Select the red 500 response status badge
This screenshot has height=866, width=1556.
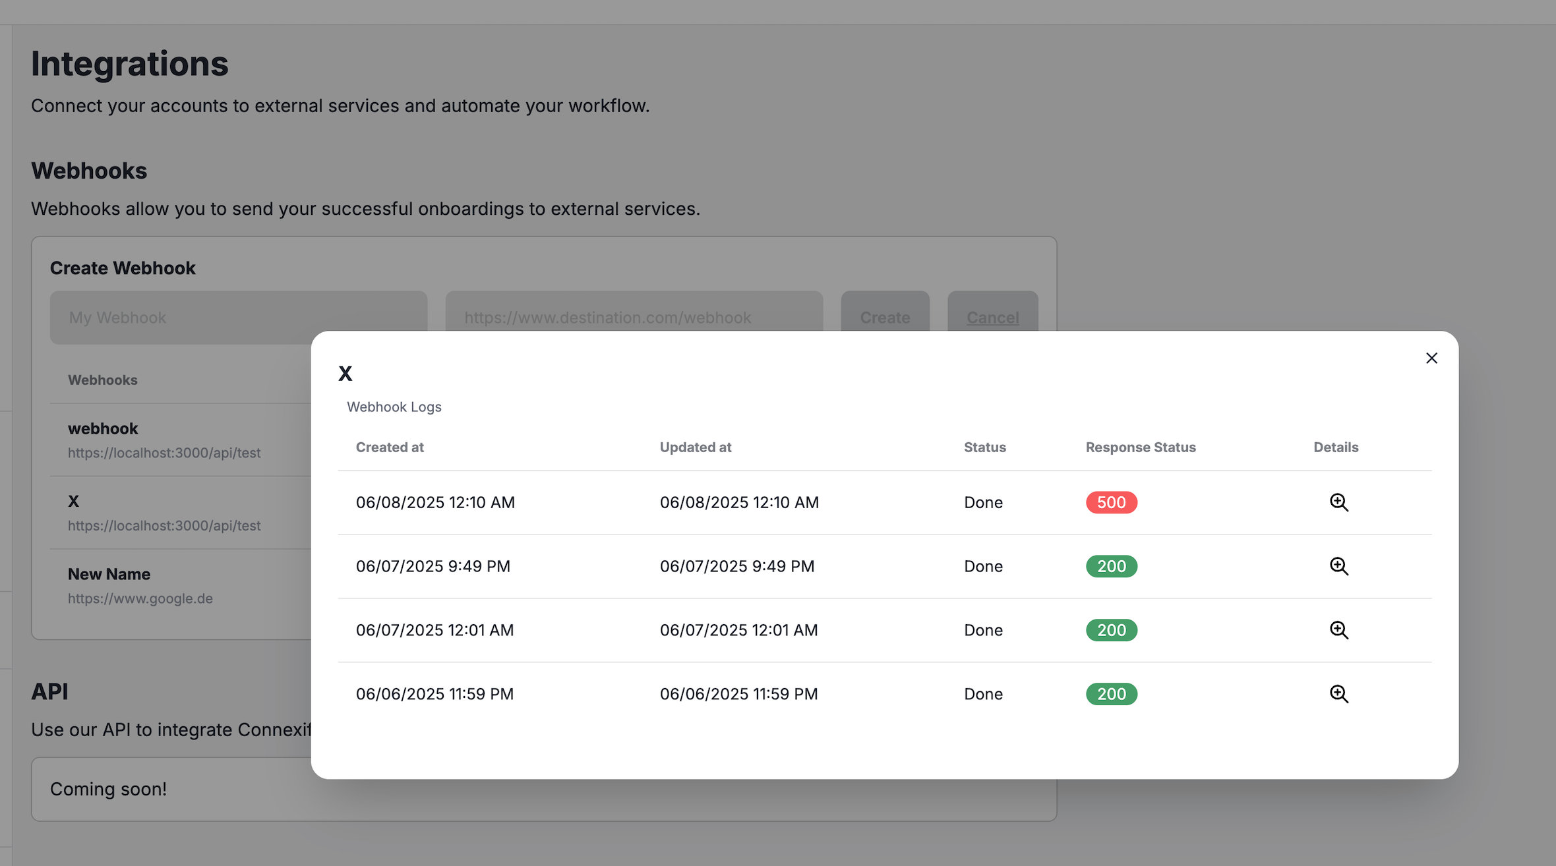(1111, 502)
